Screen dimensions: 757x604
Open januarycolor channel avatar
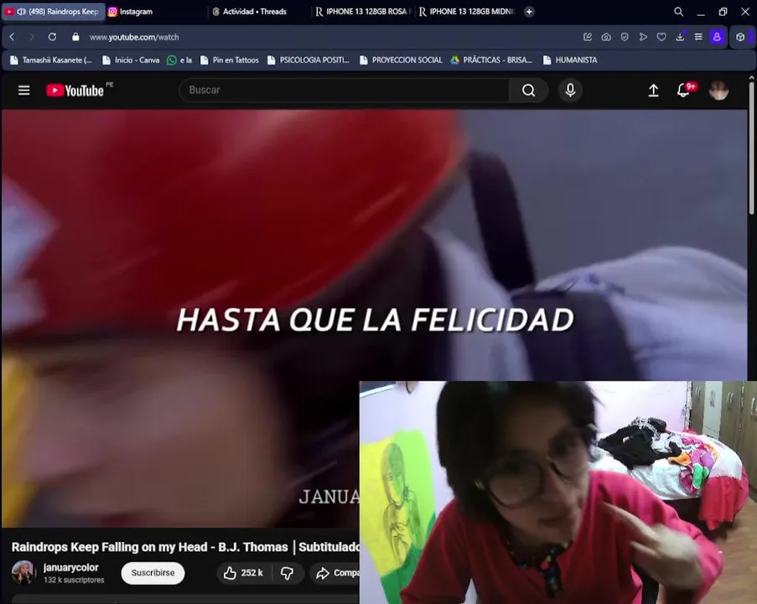23,573
